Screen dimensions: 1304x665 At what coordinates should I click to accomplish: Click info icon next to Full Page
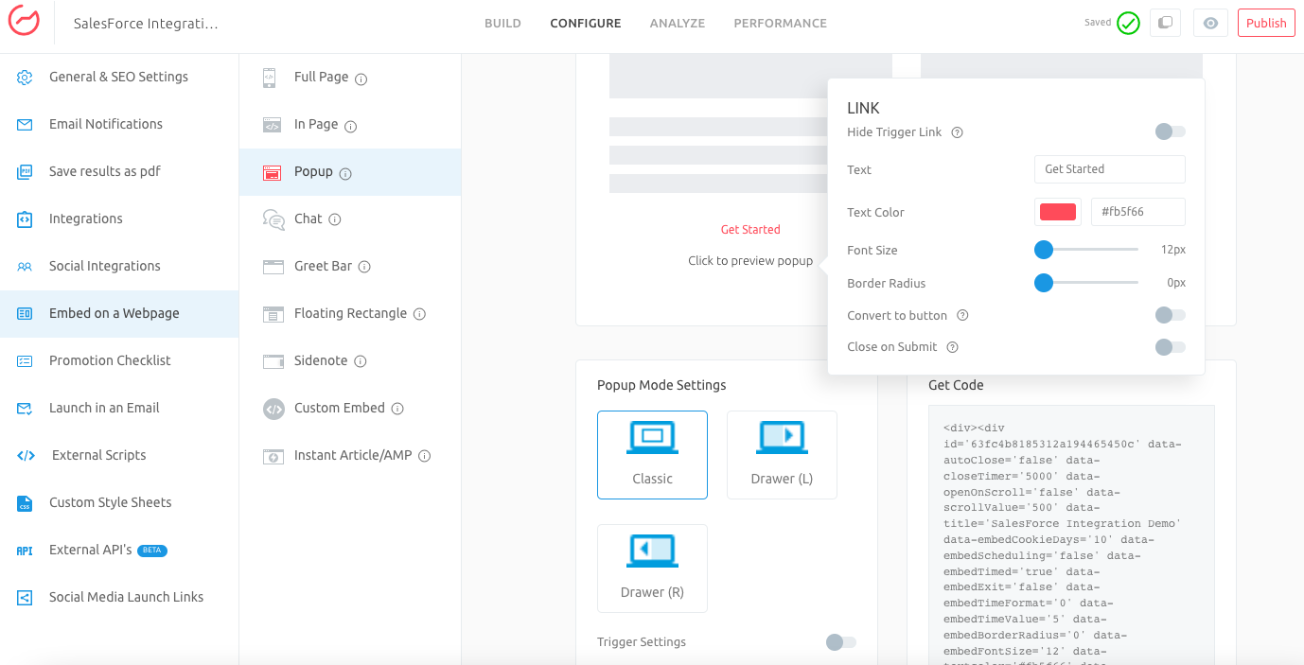coord(361,79)
